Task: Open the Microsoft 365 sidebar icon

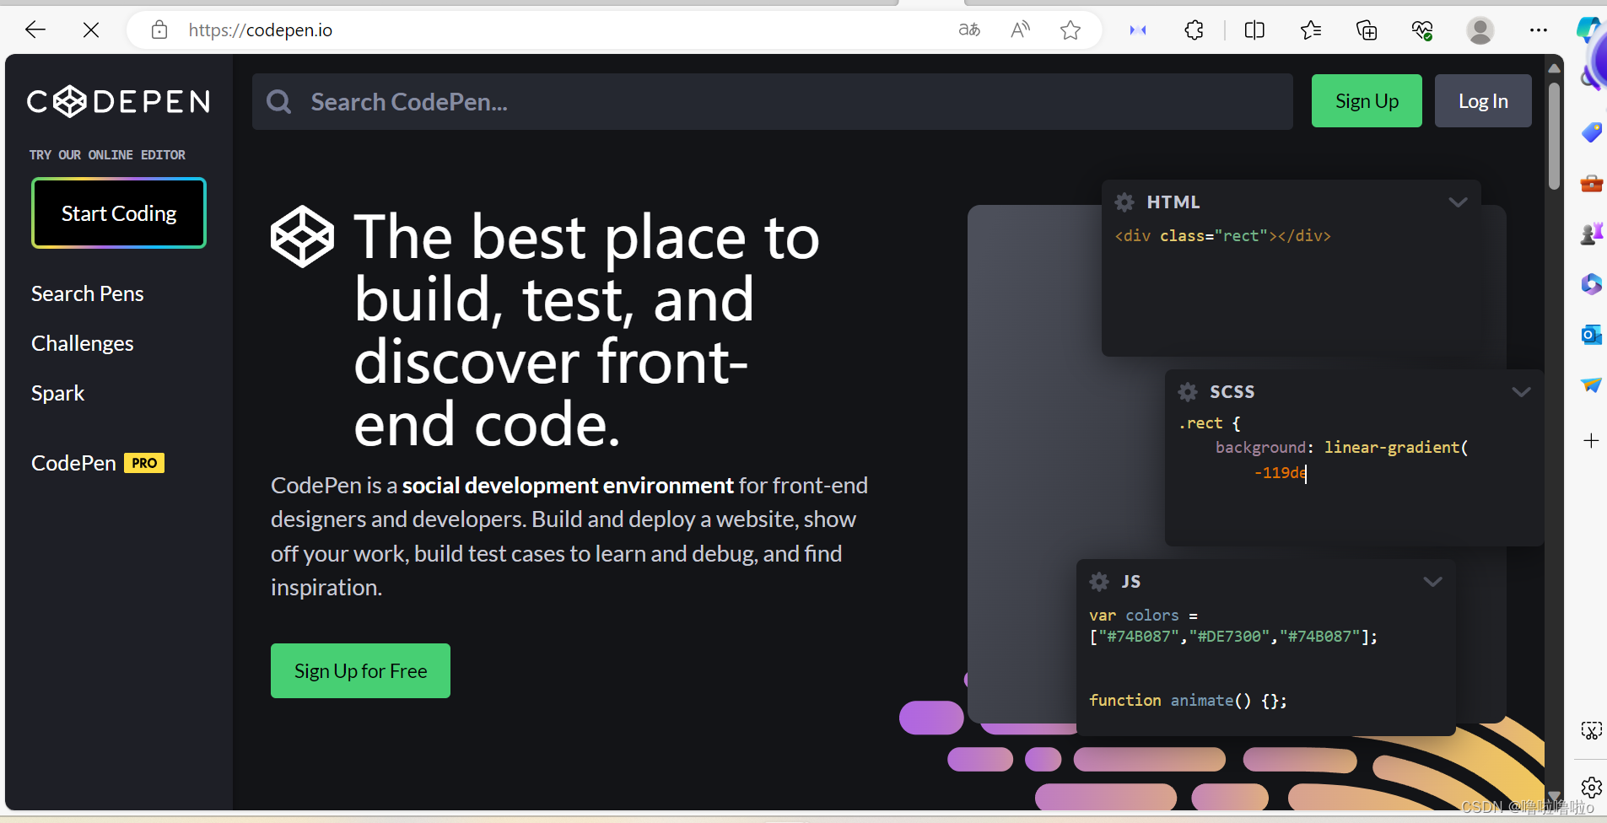Action: tap(1591, 284)
